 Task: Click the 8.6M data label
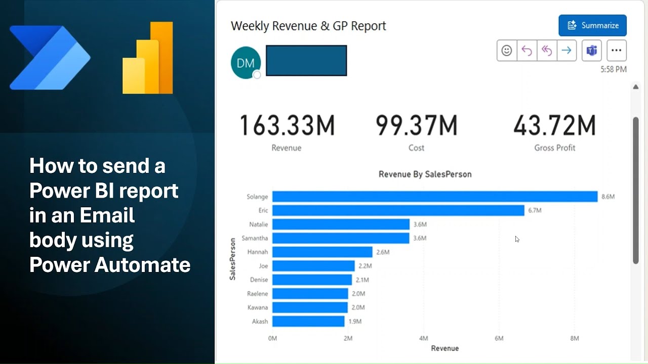click(x=608, y=197)
